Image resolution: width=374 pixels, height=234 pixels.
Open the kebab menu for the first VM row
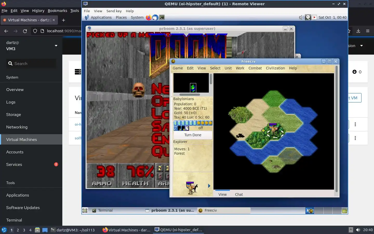(x=355, y=124)
